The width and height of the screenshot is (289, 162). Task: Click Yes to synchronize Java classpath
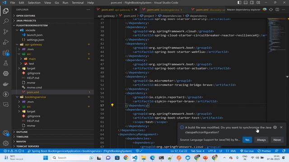pyautogui.click(x=247, y=140)
